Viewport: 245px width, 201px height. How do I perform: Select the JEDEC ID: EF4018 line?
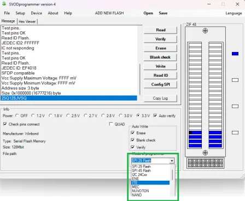click(x=19, y=68)
